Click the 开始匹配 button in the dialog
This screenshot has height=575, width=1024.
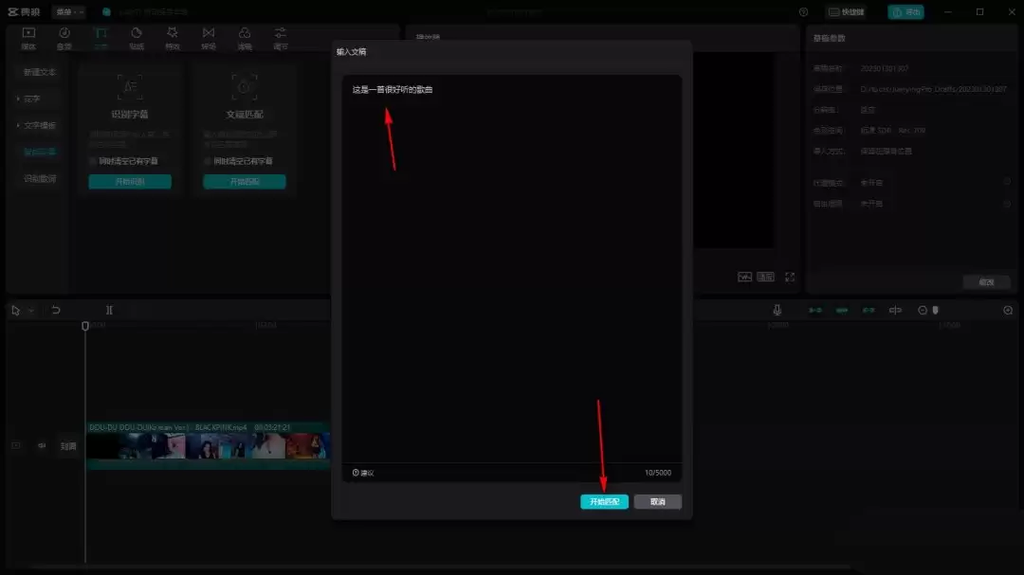[x=604, y=502]
